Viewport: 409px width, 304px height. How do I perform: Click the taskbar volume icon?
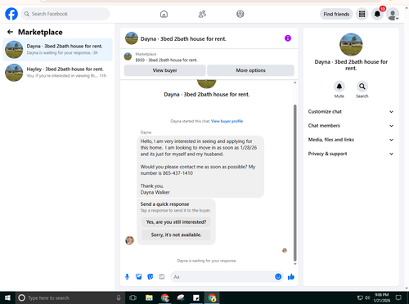(x=367, y=297)
